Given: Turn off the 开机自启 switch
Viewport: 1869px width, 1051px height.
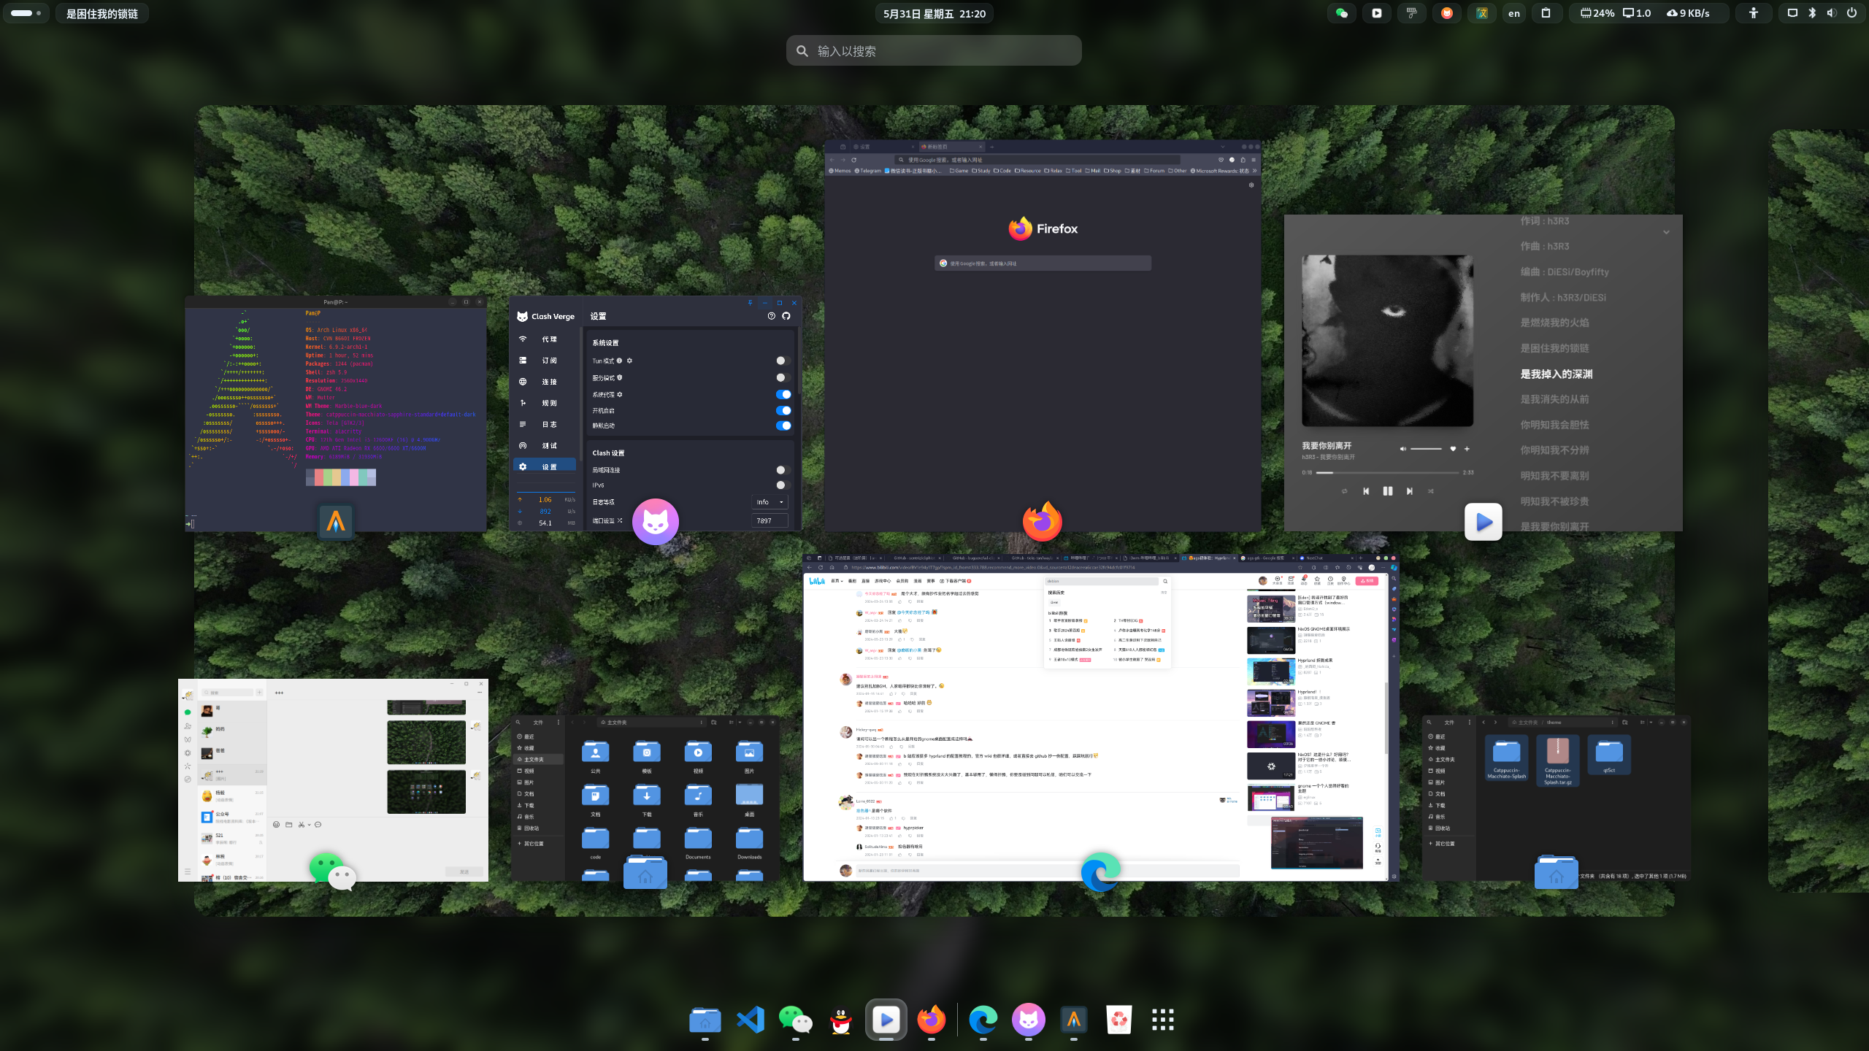Looking at the screenshot, I should [x=783, y=410].
